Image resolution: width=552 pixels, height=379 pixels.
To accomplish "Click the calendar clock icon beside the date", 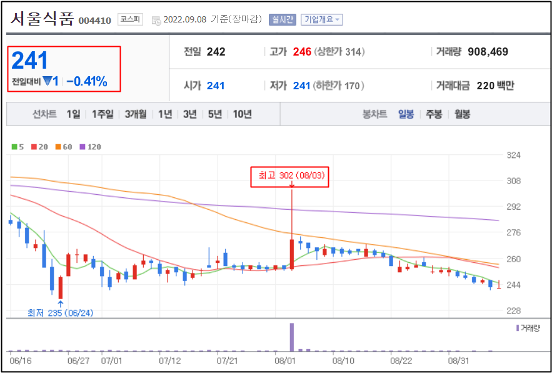I will [156, 21].
